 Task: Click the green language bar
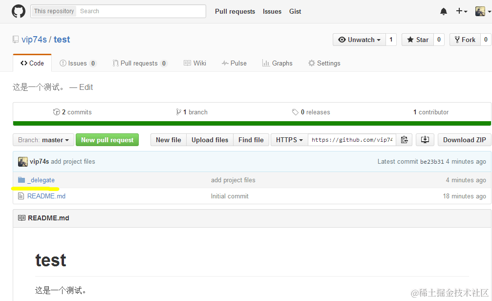[252, 123]
